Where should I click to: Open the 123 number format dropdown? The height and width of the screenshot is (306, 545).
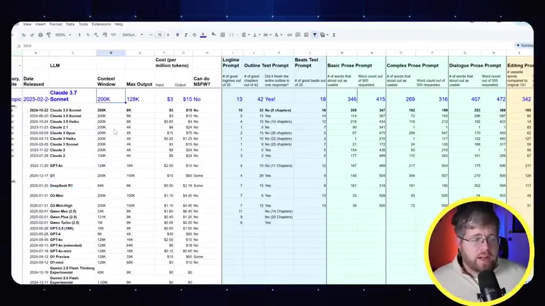(114, 35)
